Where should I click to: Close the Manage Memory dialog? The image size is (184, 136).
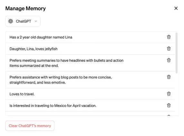[x=176, y=8]
